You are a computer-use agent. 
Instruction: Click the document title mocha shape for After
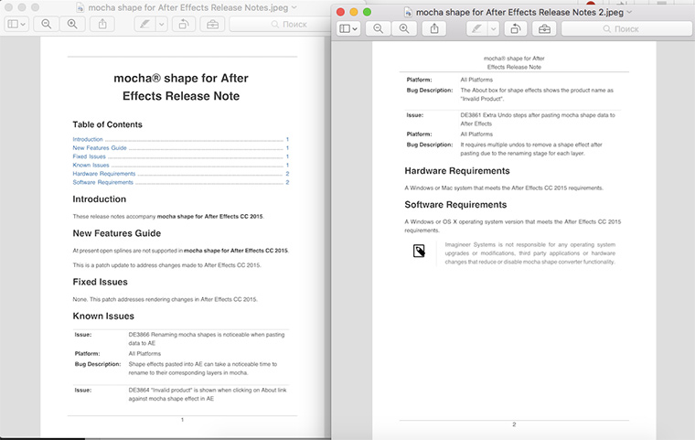(181, 78)
